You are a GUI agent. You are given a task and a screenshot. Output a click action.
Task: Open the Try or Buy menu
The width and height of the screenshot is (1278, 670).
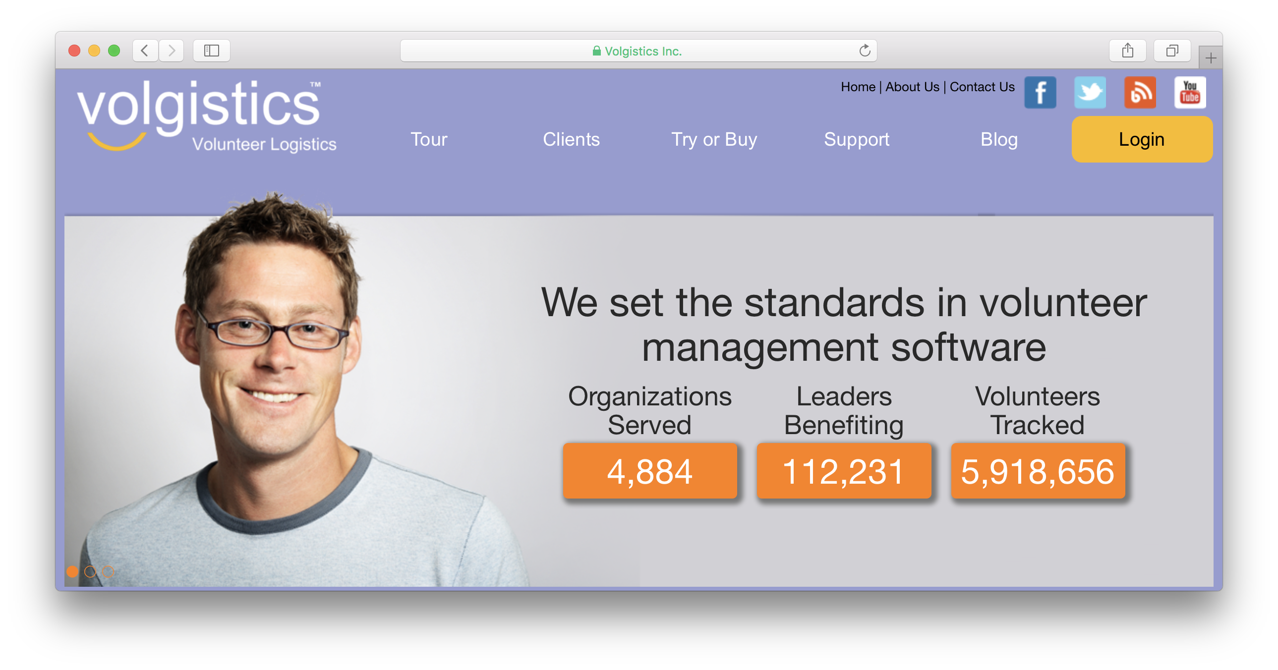714,139
